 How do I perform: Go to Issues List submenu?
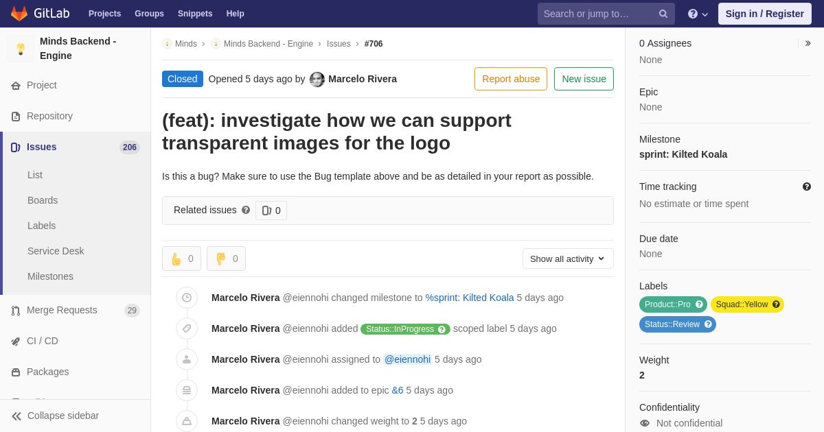(35, 175)
